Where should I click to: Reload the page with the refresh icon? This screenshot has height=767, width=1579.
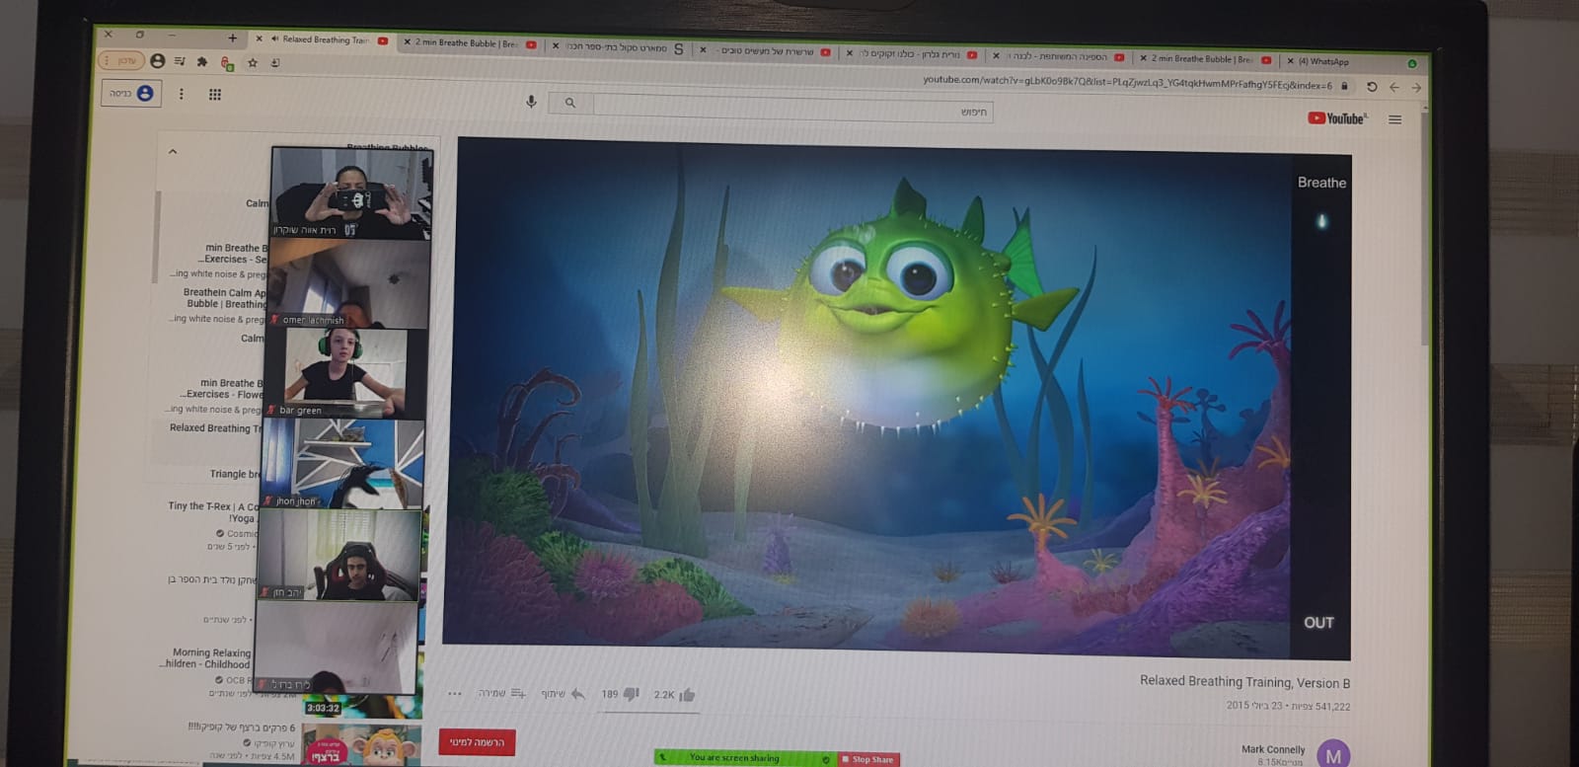coord(1372,87)
